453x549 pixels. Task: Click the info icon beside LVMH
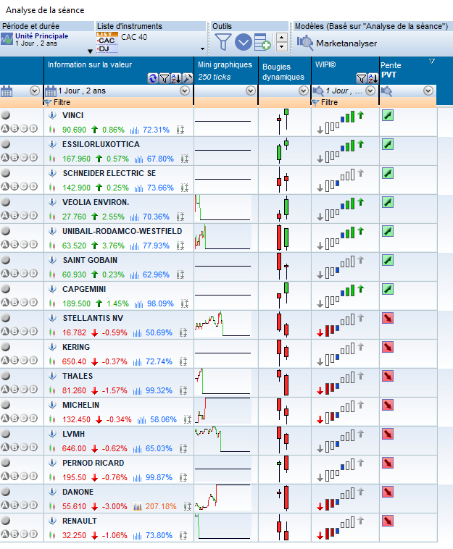pyautogui.click(x=52, y=434)
